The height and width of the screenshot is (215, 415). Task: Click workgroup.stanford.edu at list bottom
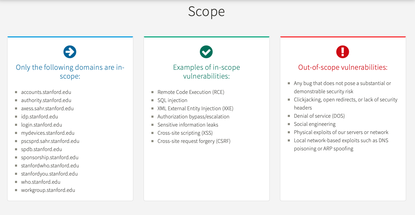(x=48, y=190)
